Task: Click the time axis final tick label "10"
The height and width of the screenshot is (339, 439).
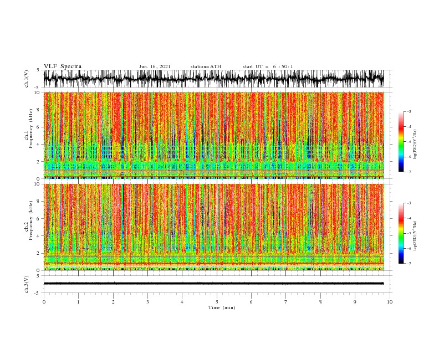Action: pyautogui.click(x=390, y=302)
